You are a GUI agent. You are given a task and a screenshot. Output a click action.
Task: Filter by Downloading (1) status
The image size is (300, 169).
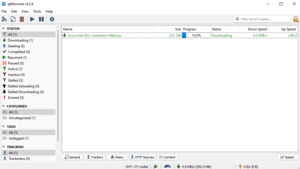28,40
